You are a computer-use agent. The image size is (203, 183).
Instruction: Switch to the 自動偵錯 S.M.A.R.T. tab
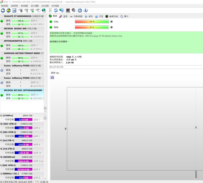coord(76,16)
